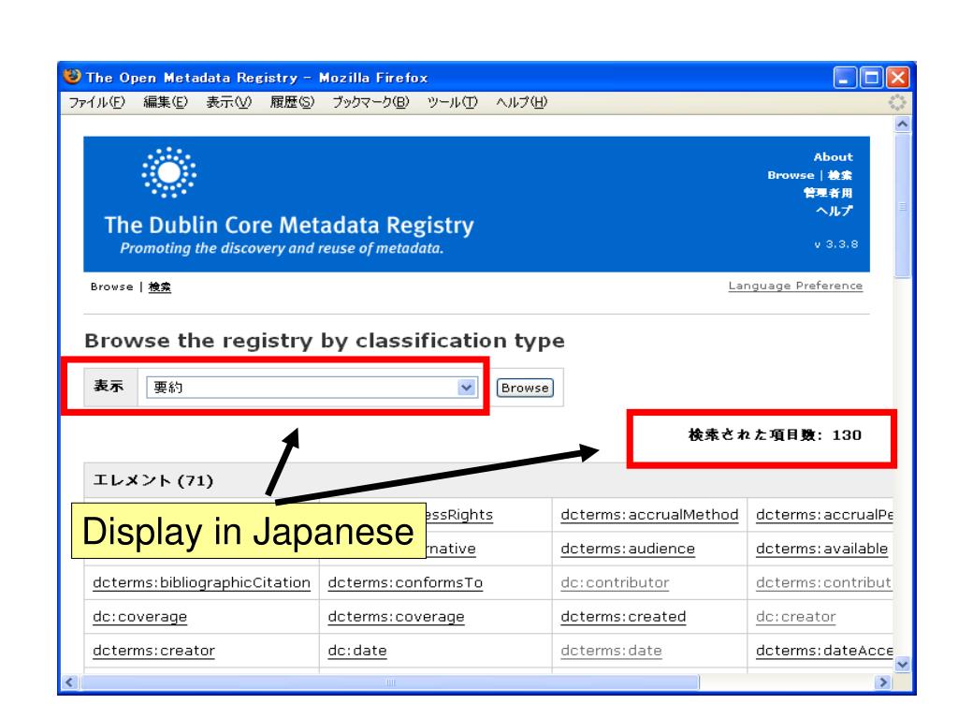Open dcterms:available element link
This screenshot has width=958, height=719.
point(821,549)
